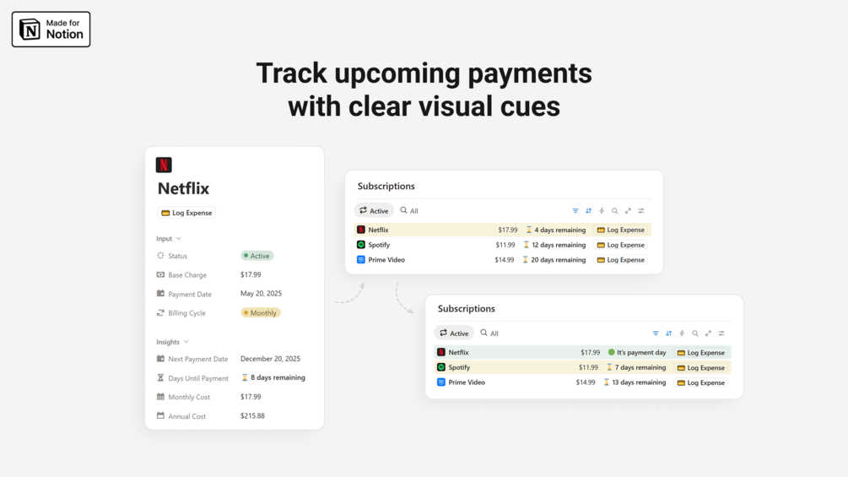Click the Base Charge property icon
Screen dimensions: 848x477
[x=160, y=274]
